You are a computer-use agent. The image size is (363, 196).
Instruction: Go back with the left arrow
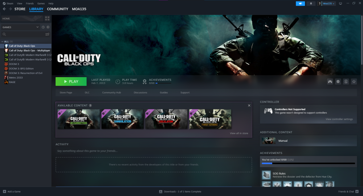point(4,9)
